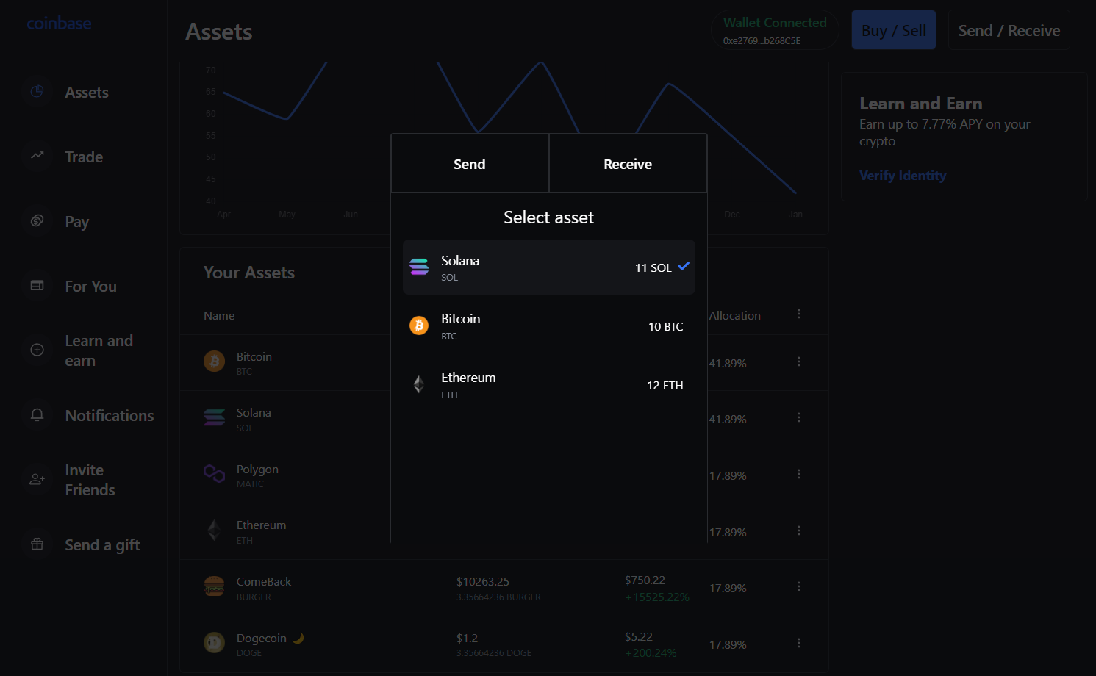Image resolution: width=1096 pixels, height=676 pixels.
Task: Switch to the Receive tab in dialog
Action: point(628,163)
